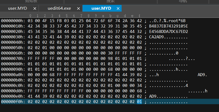Click ASCII text '..O.?.%.root*6B'
Image resolution: width=219 pixels, height=112 pixels.
point(167,21)
